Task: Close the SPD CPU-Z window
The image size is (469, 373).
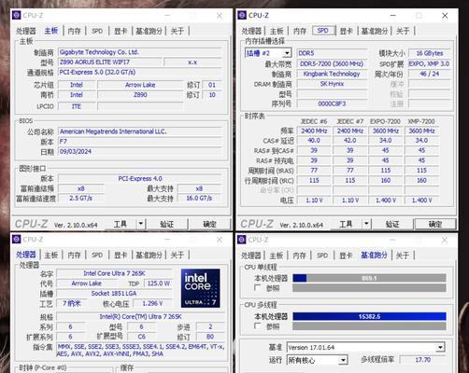Action: [x=445, y=16]
